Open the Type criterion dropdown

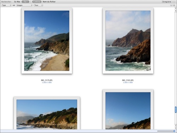click(6, 5)
